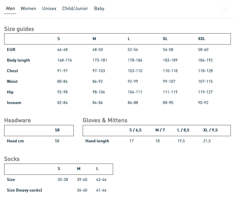
Task: Select the Head cm row label
Action: pyautogui.click(x=15, y=141)
